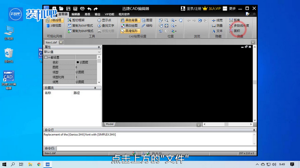Click 复制为BMP格式 tool
This screenshot has width=300, height=168.
coord(81,31)
